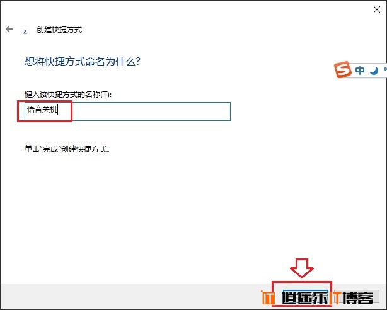This screenshot has width=387, height=310.
Task: Toggle the moon half-width/full-width icon
Action: (x=374, y=71)
